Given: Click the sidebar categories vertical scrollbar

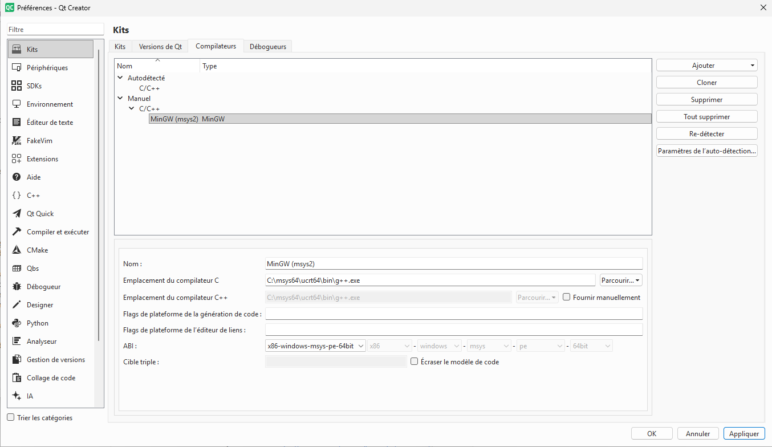Looking at the screenshot, I should 99,194.
